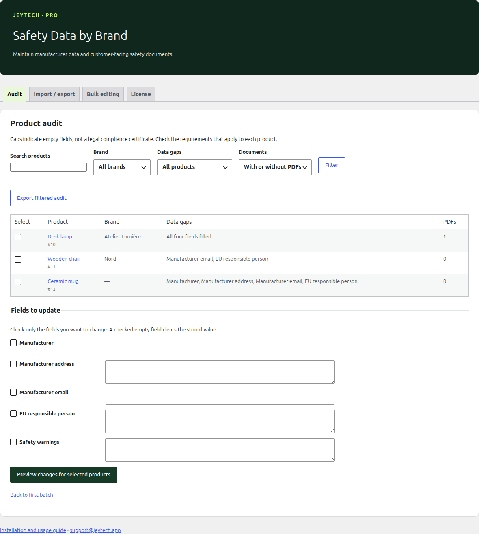
Task: Click the Manufacturer address text area
Action: [220, 372]
